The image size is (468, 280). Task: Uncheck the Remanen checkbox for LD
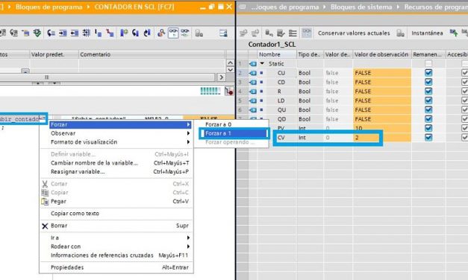point(428,101)
